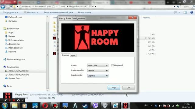
Task: Switch to the Input tab
Action: click(x=73, y=55)
